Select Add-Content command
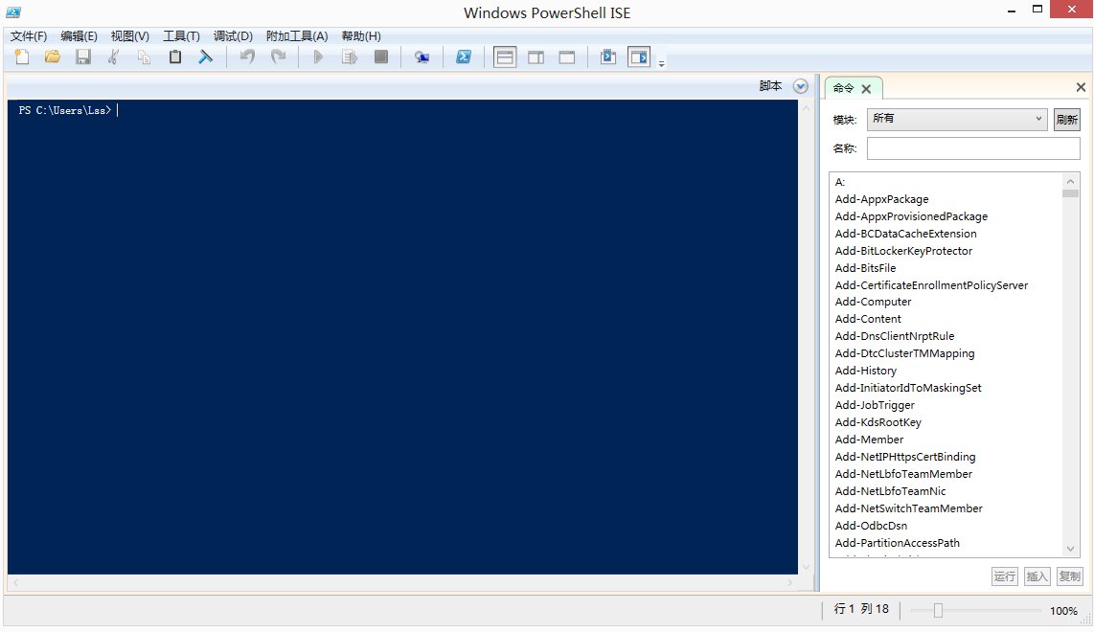Screen dimensions: 1094x632 pyautogui.click(x=868, y=319)
